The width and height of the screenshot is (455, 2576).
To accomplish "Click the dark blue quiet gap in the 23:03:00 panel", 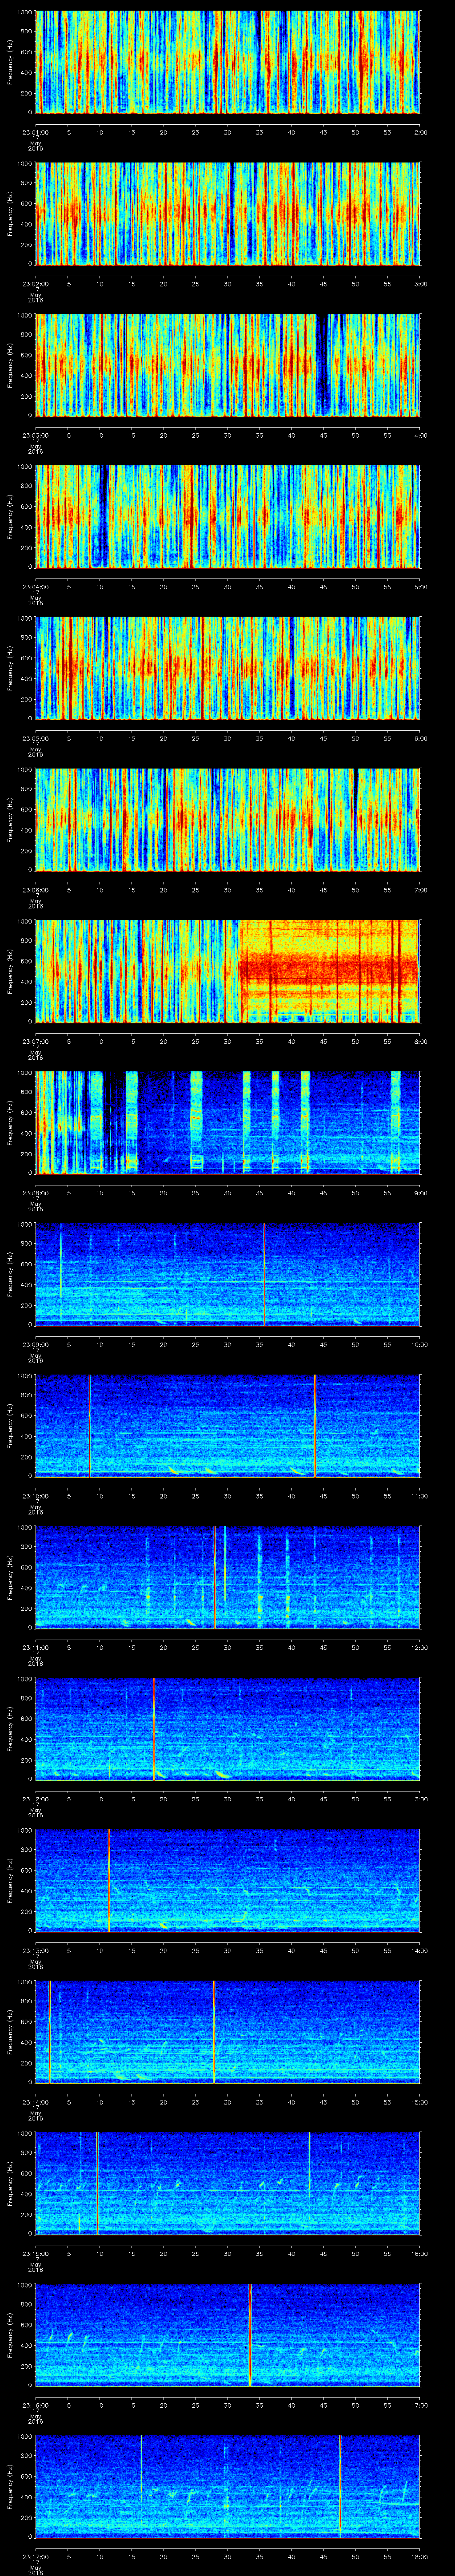I will (x=322, y=365).
